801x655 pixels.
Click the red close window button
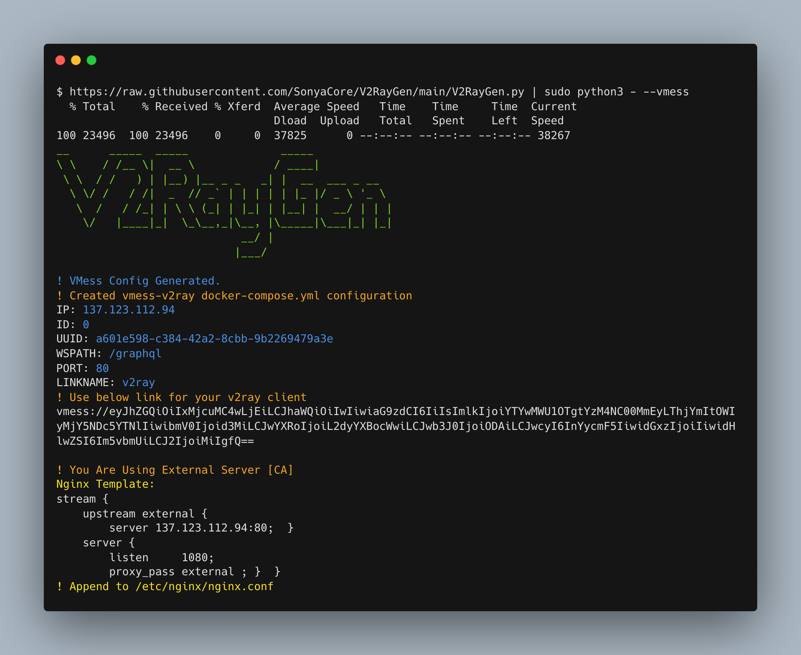pyautogui.click(x=60, y=60)
